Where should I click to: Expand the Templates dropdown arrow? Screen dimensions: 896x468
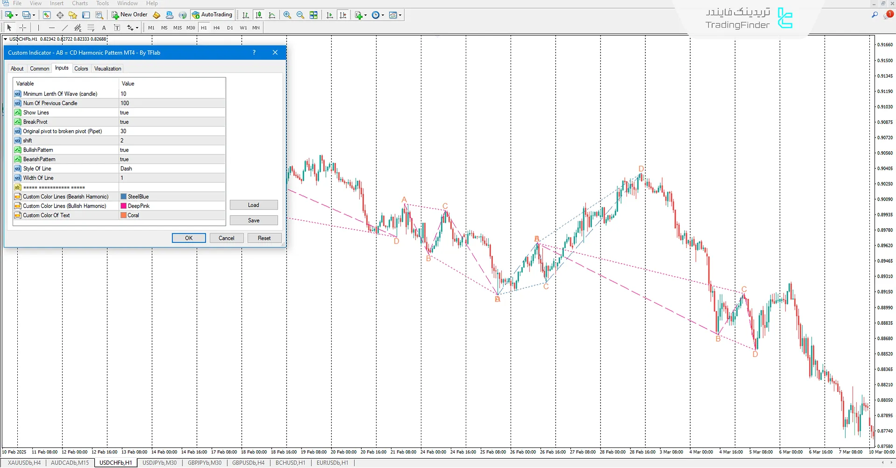click(400, 15)
